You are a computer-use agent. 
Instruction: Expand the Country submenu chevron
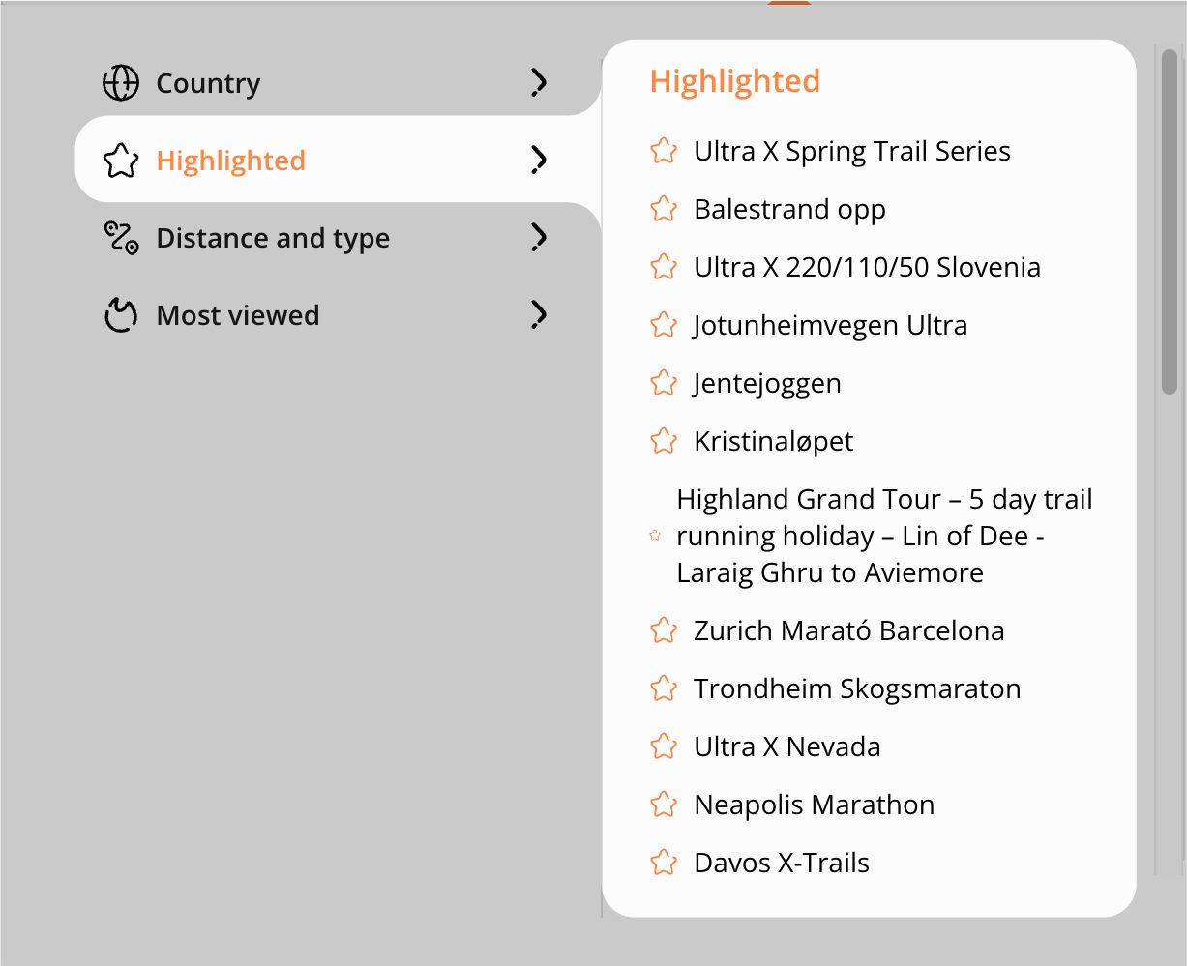click(539, 83)
